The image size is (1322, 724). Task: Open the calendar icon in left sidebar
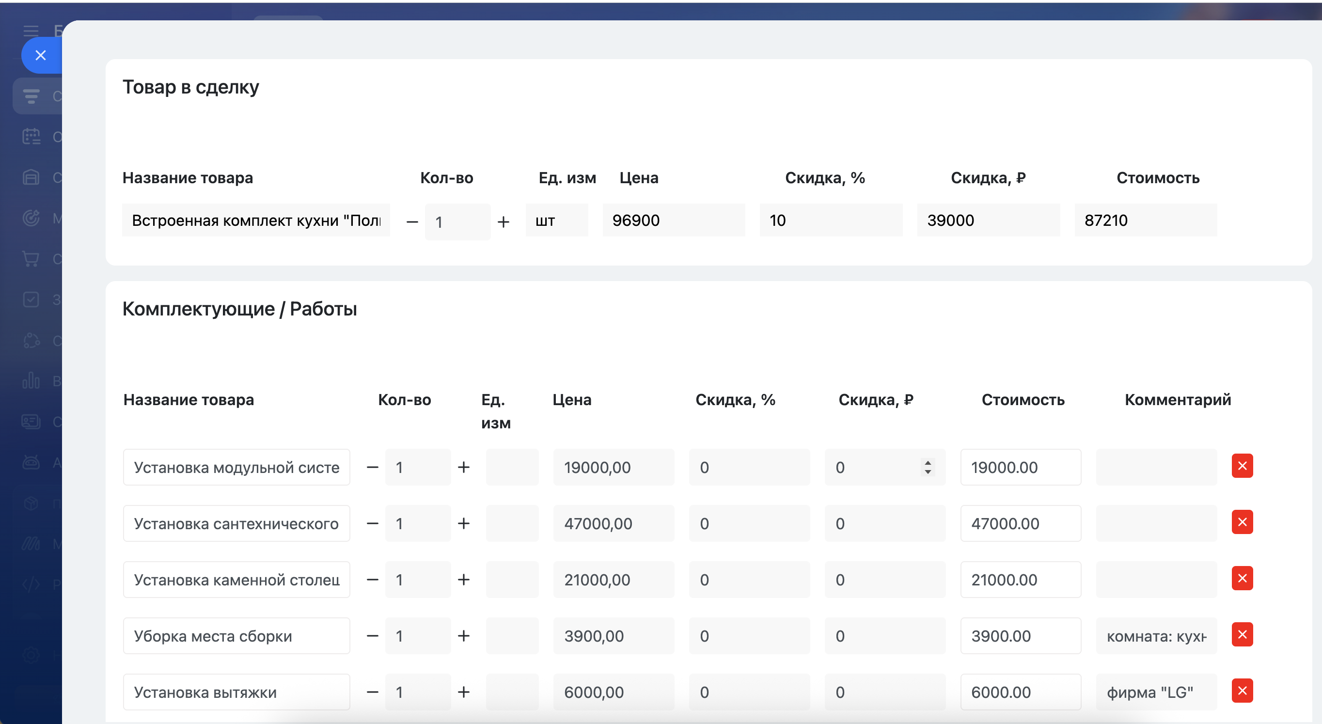(x=31, y=137)
